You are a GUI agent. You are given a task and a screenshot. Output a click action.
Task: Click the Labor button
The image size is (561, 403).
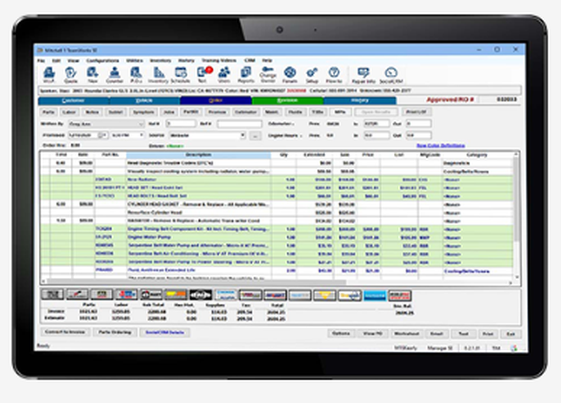click(68, 112)
